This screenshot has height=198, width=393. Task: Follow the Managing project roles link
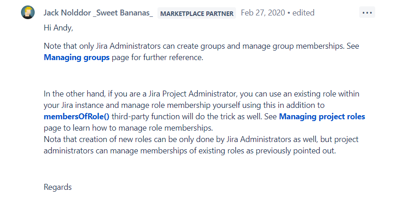tap(322, 117)
